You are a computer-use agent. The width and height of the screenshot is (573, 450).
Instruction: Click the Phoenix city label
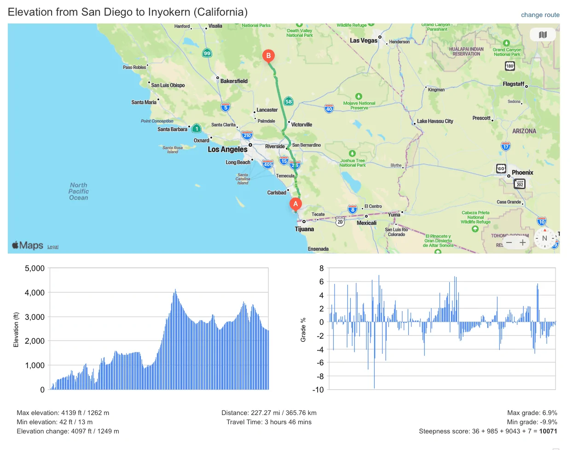click(522, 173)
